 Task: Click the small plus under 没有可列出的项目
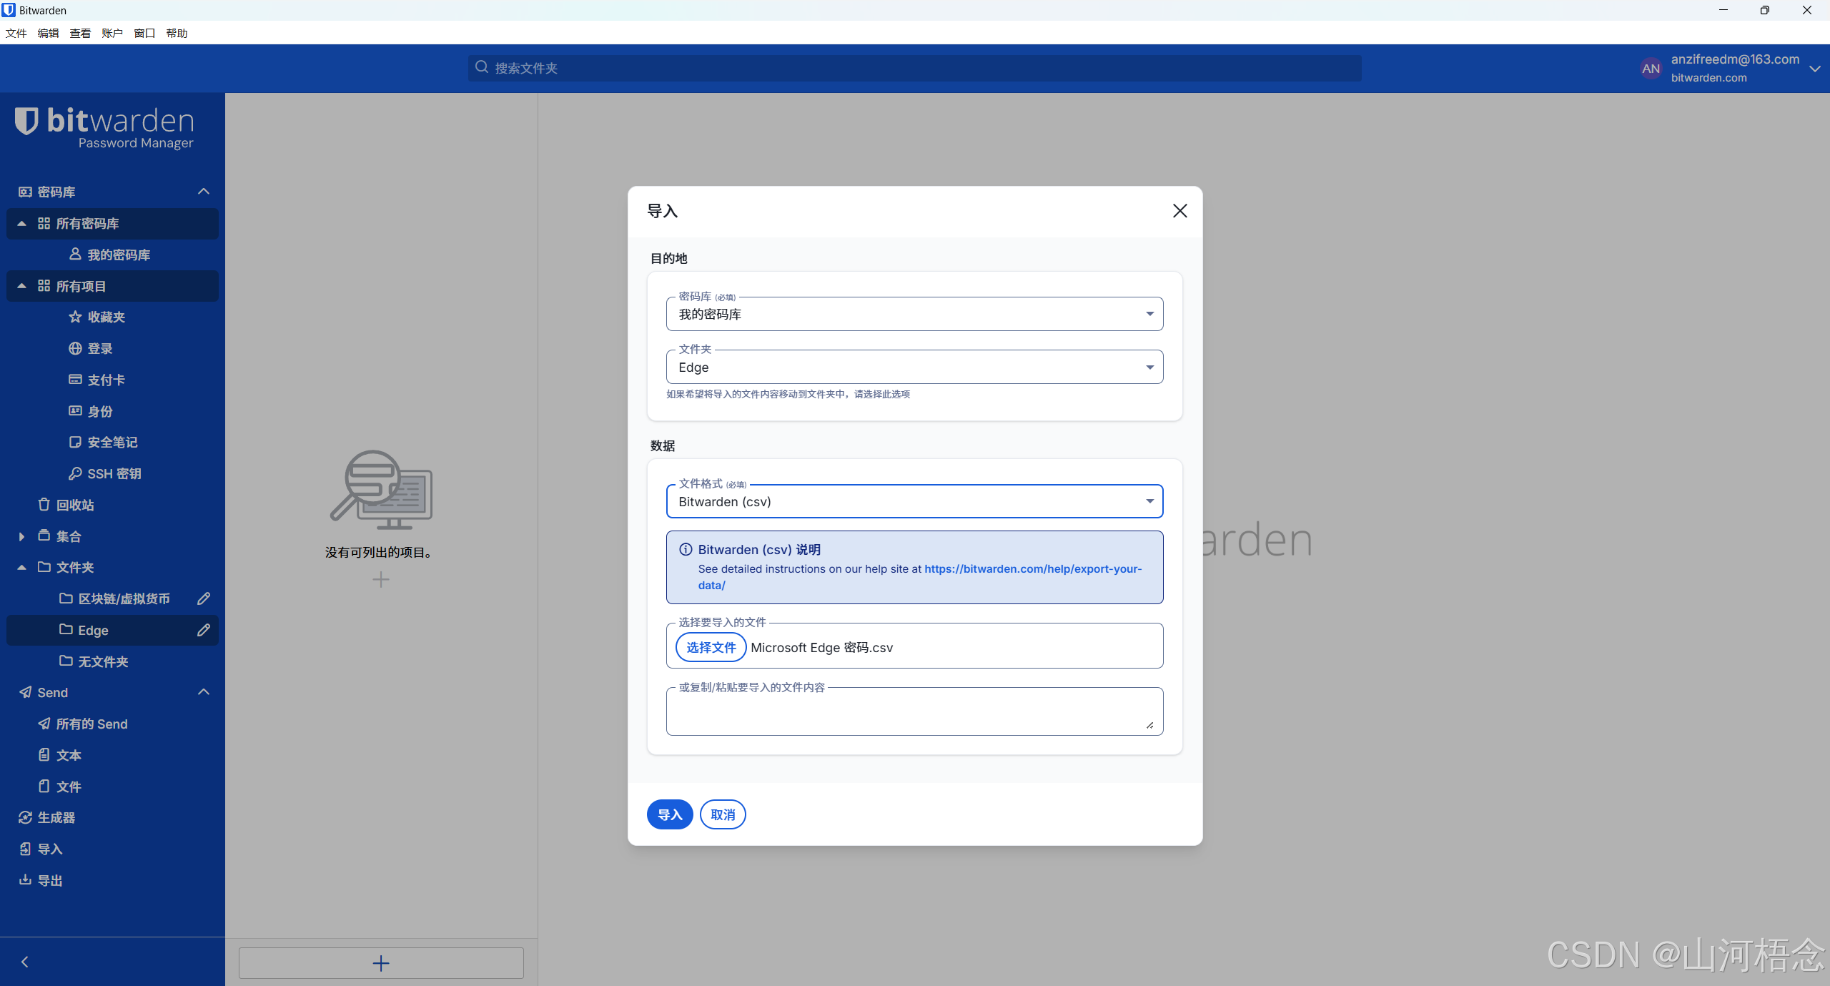[381, 579]
